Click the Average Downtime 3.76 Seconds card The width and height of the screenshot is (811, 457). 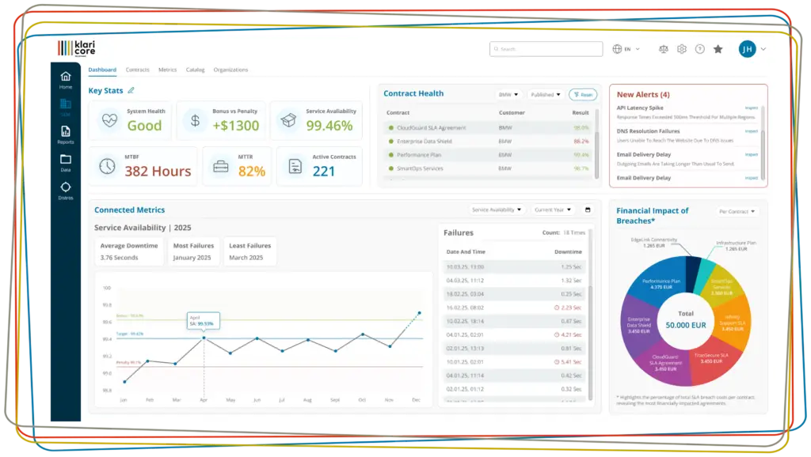click(129, 251)
